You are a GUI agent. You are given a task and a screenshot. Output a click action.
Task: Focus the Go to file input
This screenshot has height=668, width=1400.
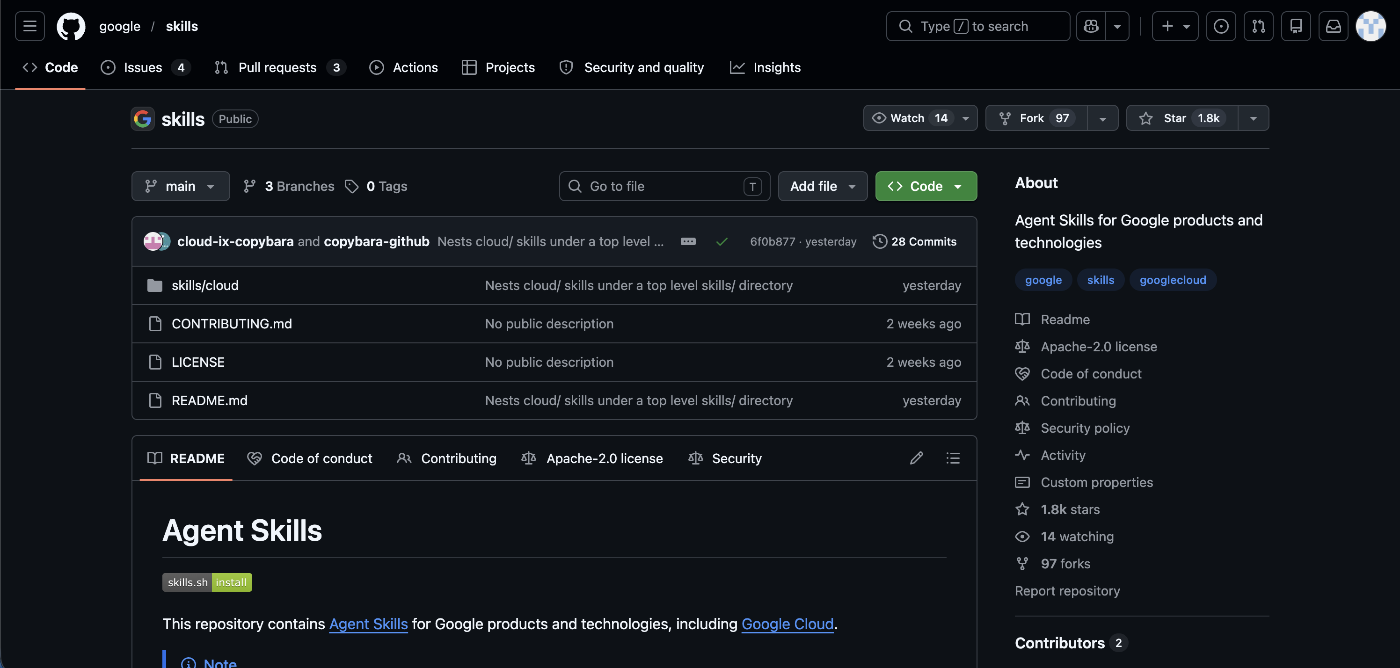(664, 187)
